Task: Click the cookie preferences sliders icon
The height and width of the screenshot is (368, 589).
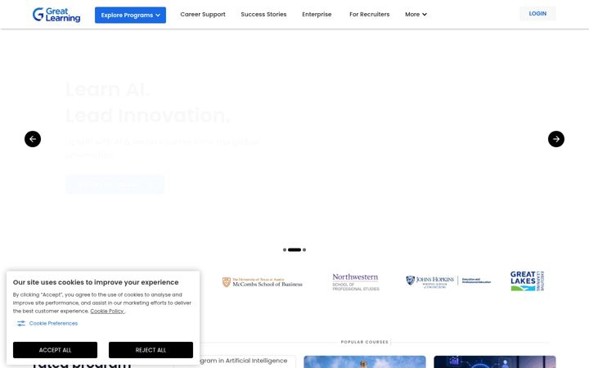Action: coord(21,323)
